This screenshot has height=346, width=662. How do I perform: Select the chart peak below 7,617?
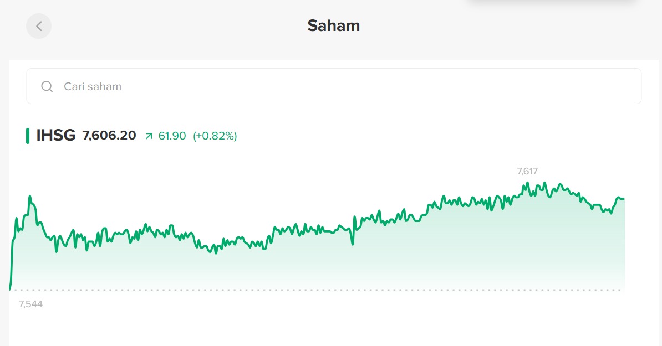click(528, 183)
